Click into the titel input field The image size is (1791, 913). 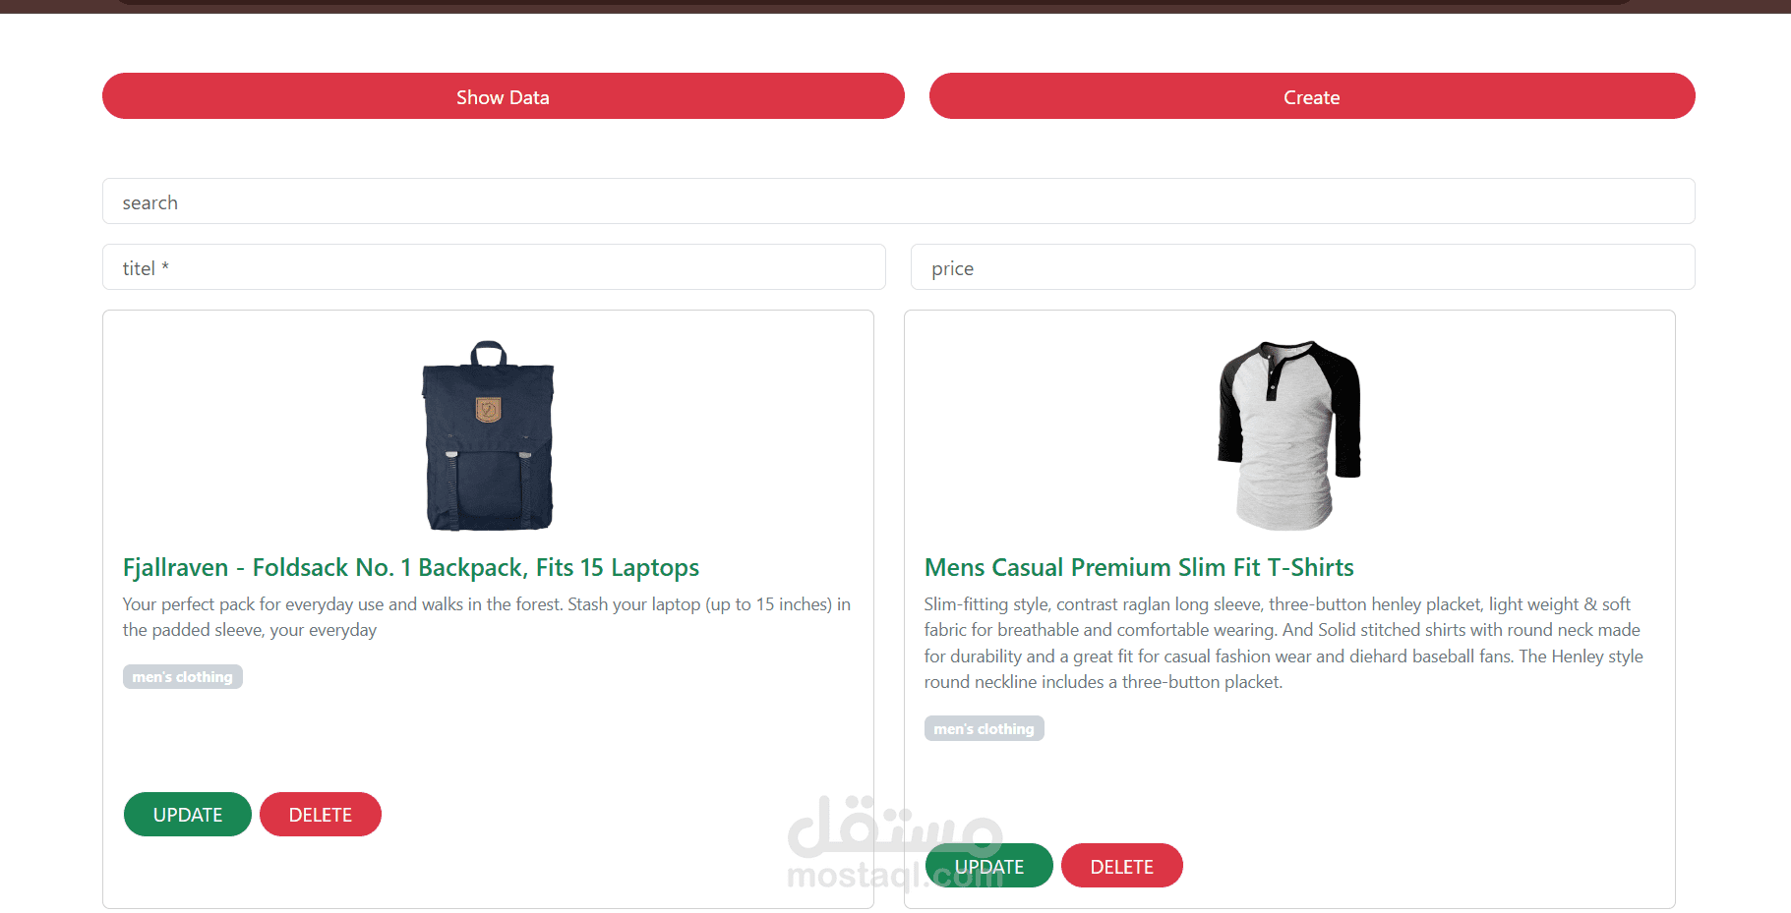click(494, 267)
